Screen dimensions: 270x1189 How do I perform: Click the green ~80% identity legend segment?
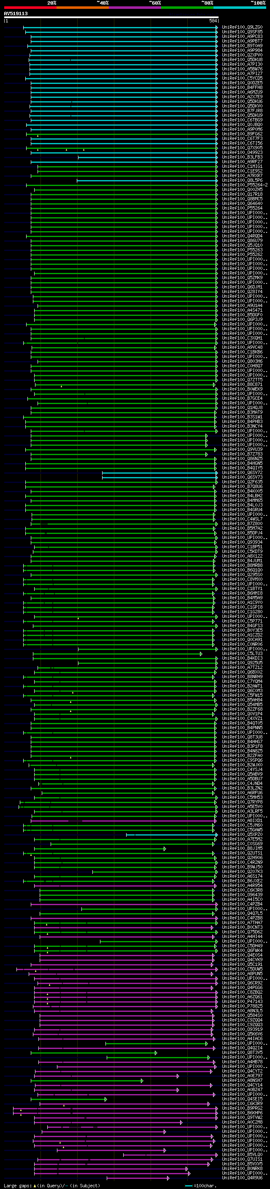pos(187,8)
